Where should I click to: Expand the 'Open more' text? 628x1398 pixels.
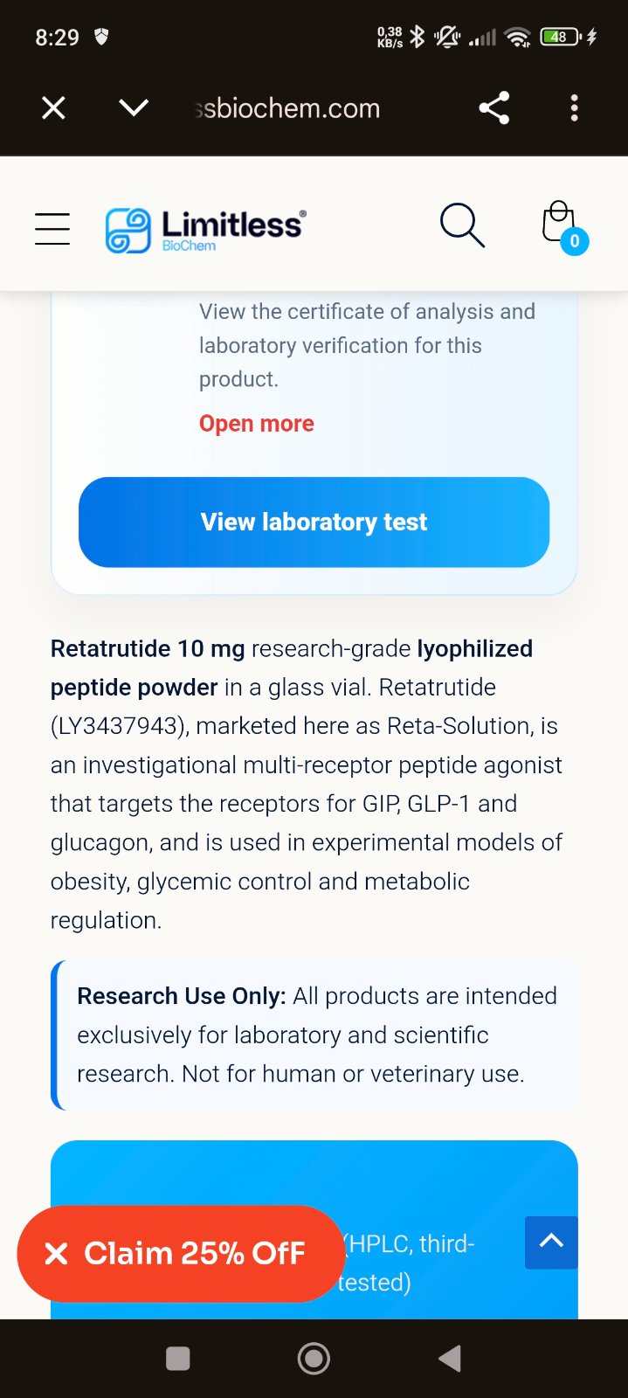(257, 424)
